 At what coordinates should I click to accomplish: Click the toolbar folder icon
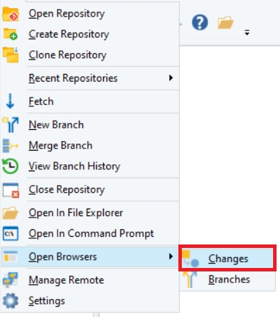pos(225,22)
